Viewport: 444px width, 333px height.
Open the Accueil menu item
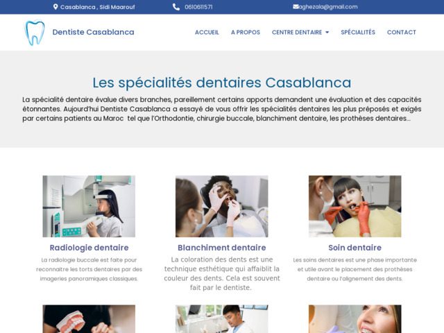[x=207, y=33]
